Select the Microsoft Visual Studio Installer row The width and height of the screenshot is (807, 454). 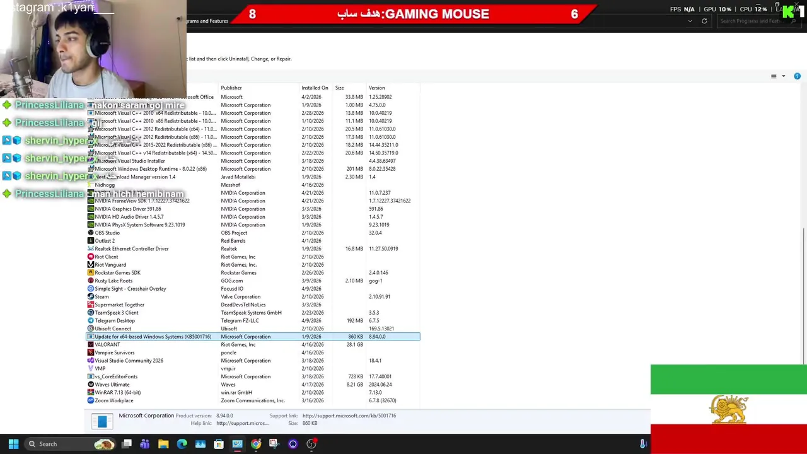click(x=253, y=161)
